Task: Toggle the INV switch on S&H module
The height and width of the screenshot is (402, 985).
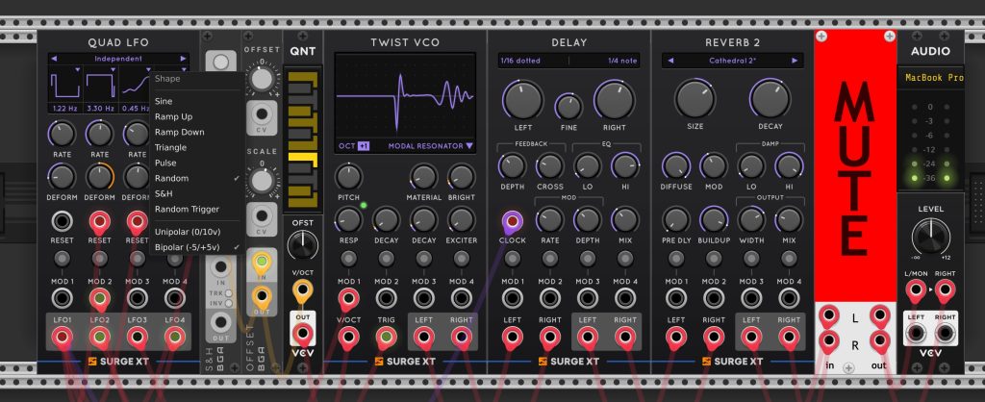Action: (x=231, y=303)
